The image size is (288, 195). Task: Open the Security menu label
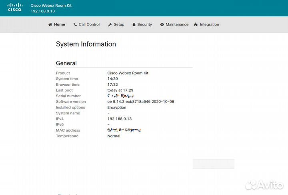[x=144, y=24]
